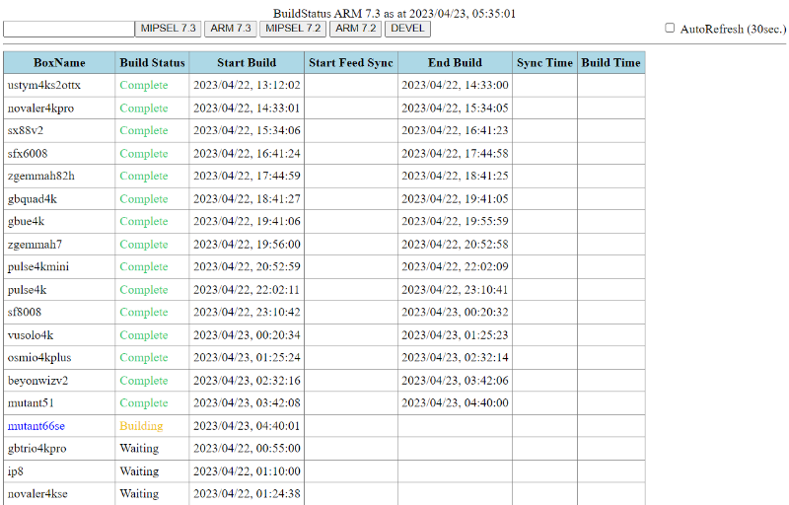Click the Sync Time column header

coord(544,63)
